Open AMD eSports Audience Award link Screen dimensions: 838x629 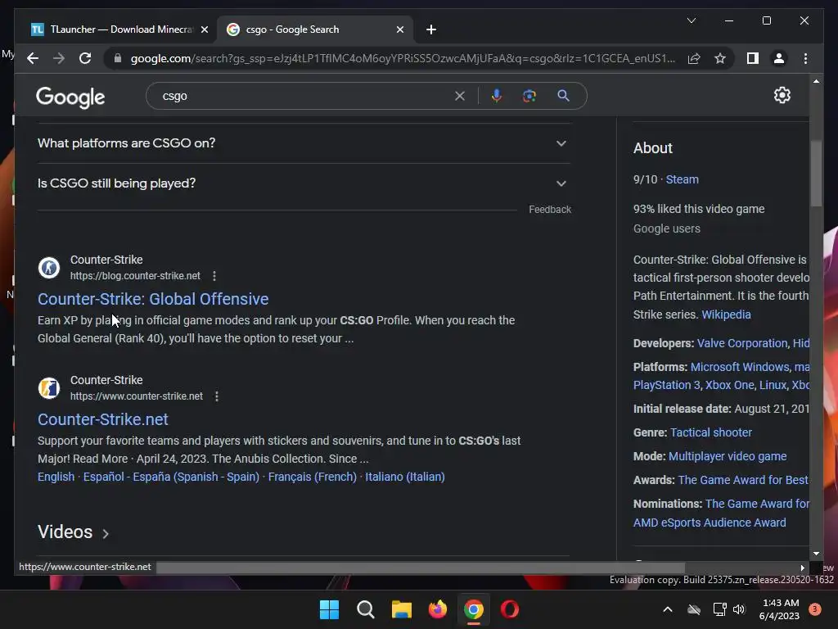click(710, 523)
